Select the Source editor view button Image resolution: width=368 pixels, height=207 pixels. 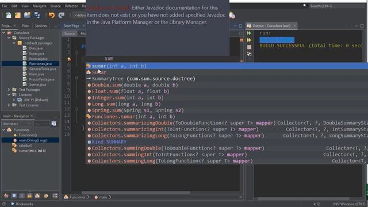tap(70, 33)
